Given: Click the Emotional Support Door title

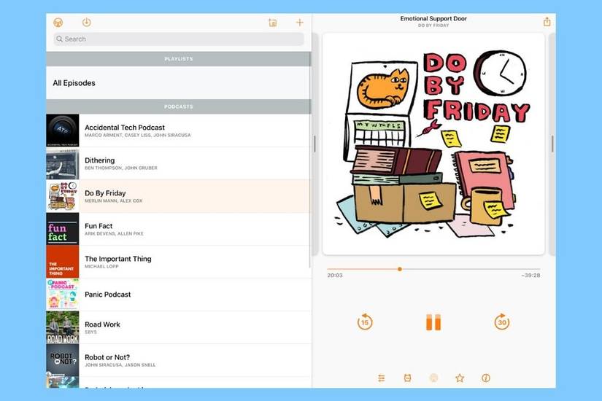Looking at the screenshot, I should tap(433, 18).
